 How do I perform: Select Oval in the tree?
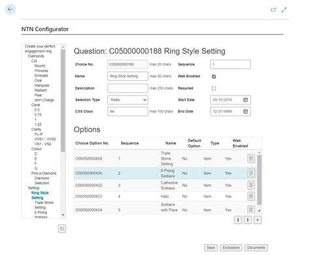tap(38, 80)
